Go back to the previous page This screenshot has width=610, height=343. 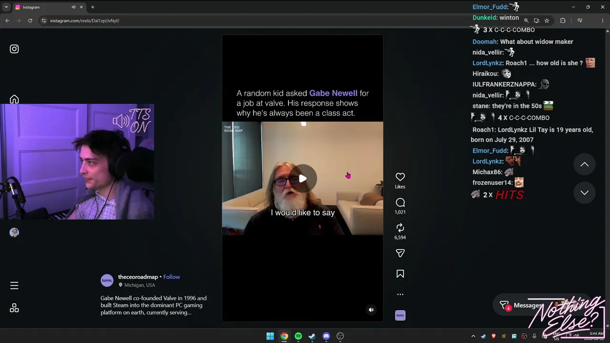tap(7, 20)
